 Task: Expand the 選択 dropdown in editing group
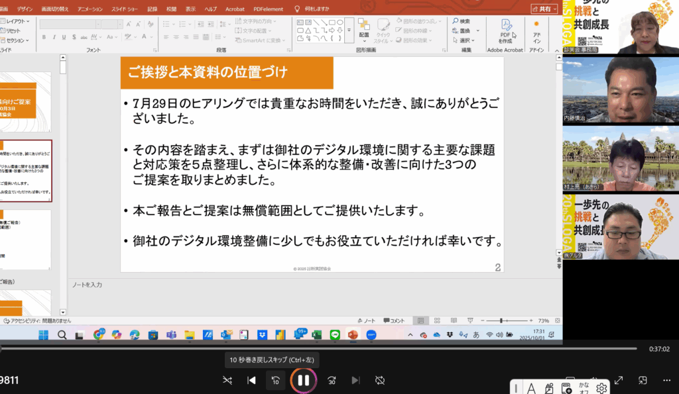tap(464, 40)
